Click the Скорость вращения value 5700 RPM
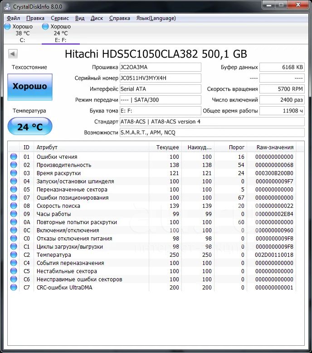This screenshot has height=353, width=312. pos(282,89)
